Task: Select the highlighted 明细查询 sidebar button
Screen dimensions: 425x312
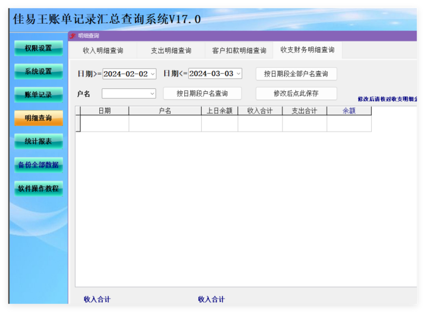Action: (x=39, y=118)
